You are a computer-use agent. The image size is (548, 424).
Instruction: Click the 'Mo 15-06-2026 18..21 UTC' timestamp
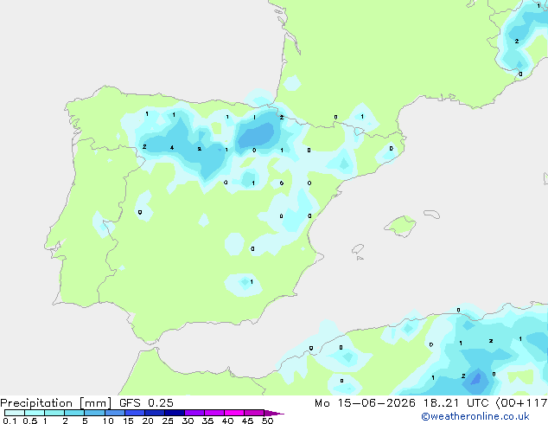(402, 403)
